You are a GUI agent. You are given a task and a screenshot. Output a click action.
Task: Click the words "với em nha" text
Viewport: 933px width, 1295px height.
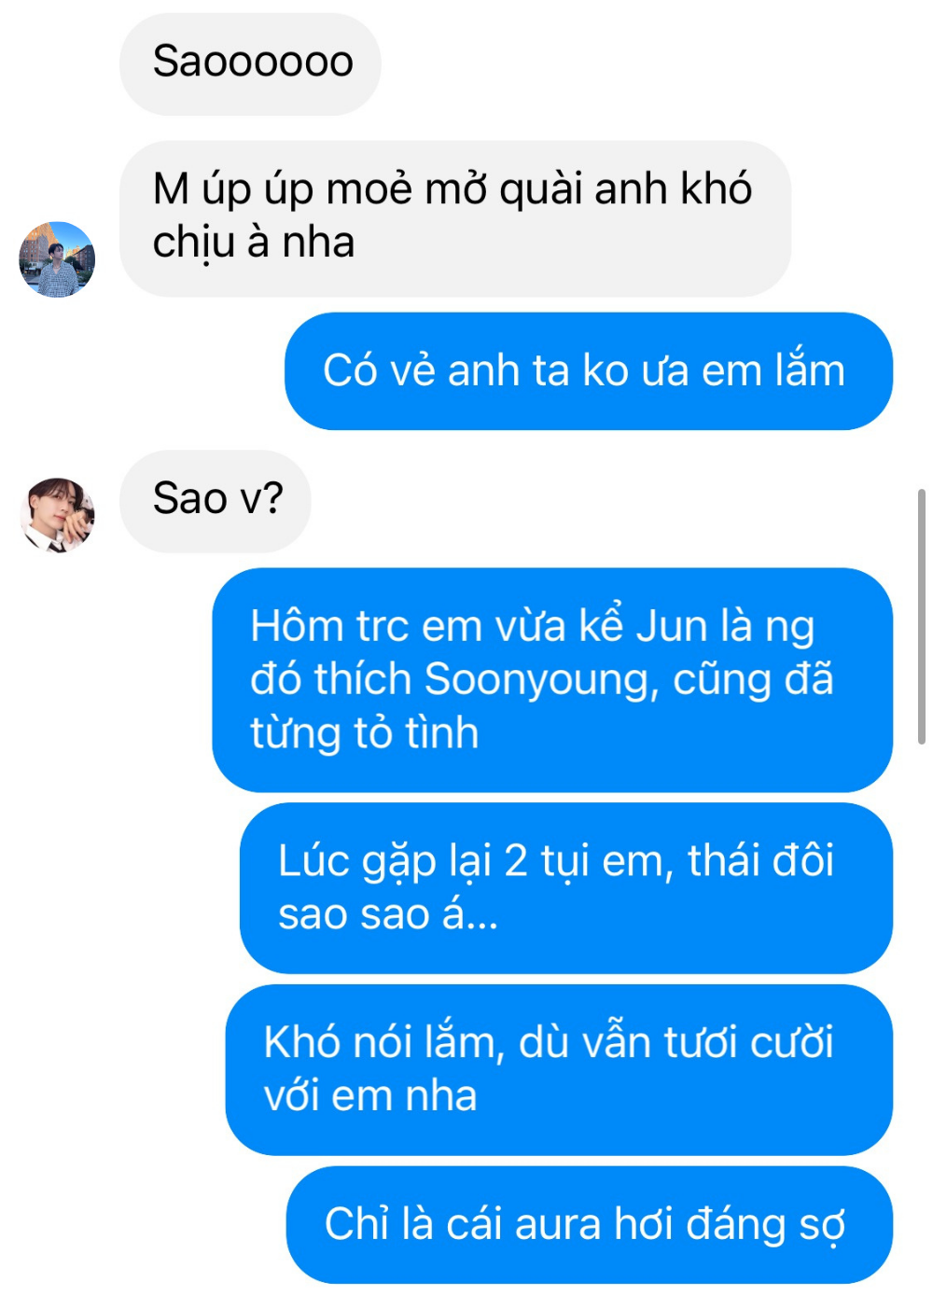tap(370, 1095)
